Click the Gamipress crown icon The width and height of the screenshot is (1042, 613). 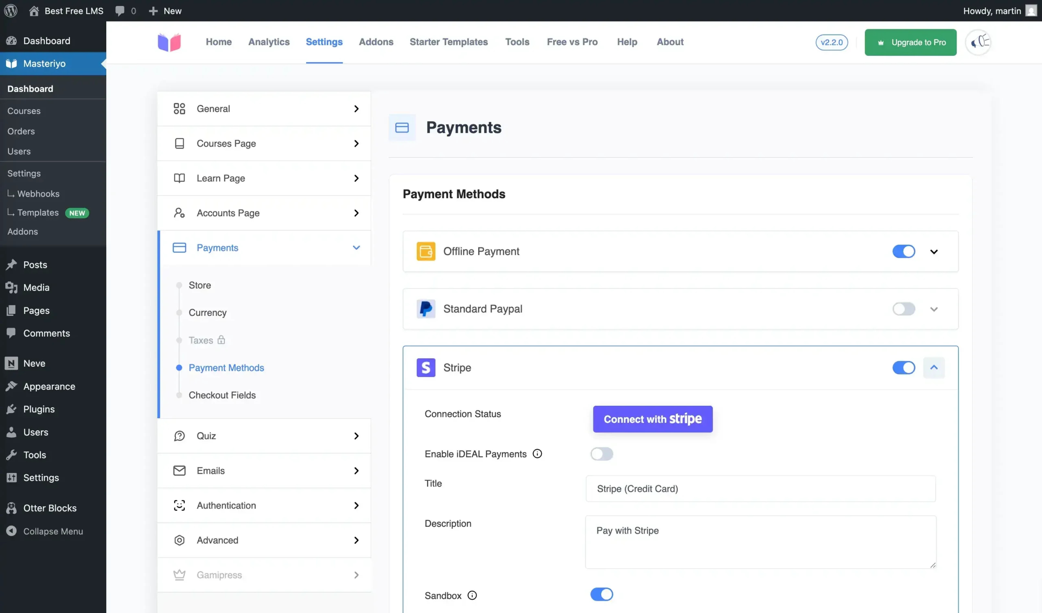(180, 574)
